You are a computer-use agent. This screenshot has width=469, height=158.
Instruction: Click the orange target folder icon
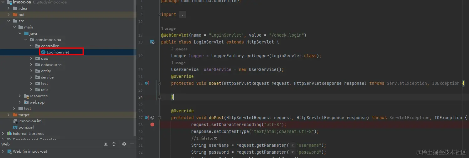pos(15,115)
